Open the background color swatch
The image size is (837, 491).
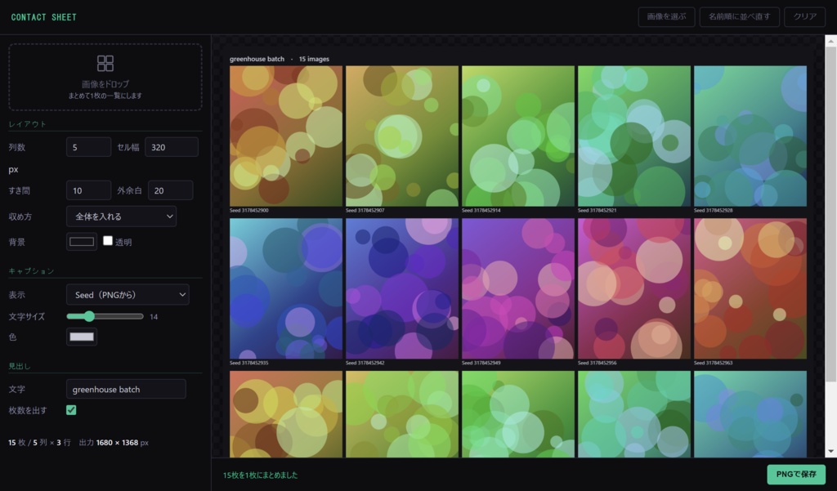(x=82, y=242)
